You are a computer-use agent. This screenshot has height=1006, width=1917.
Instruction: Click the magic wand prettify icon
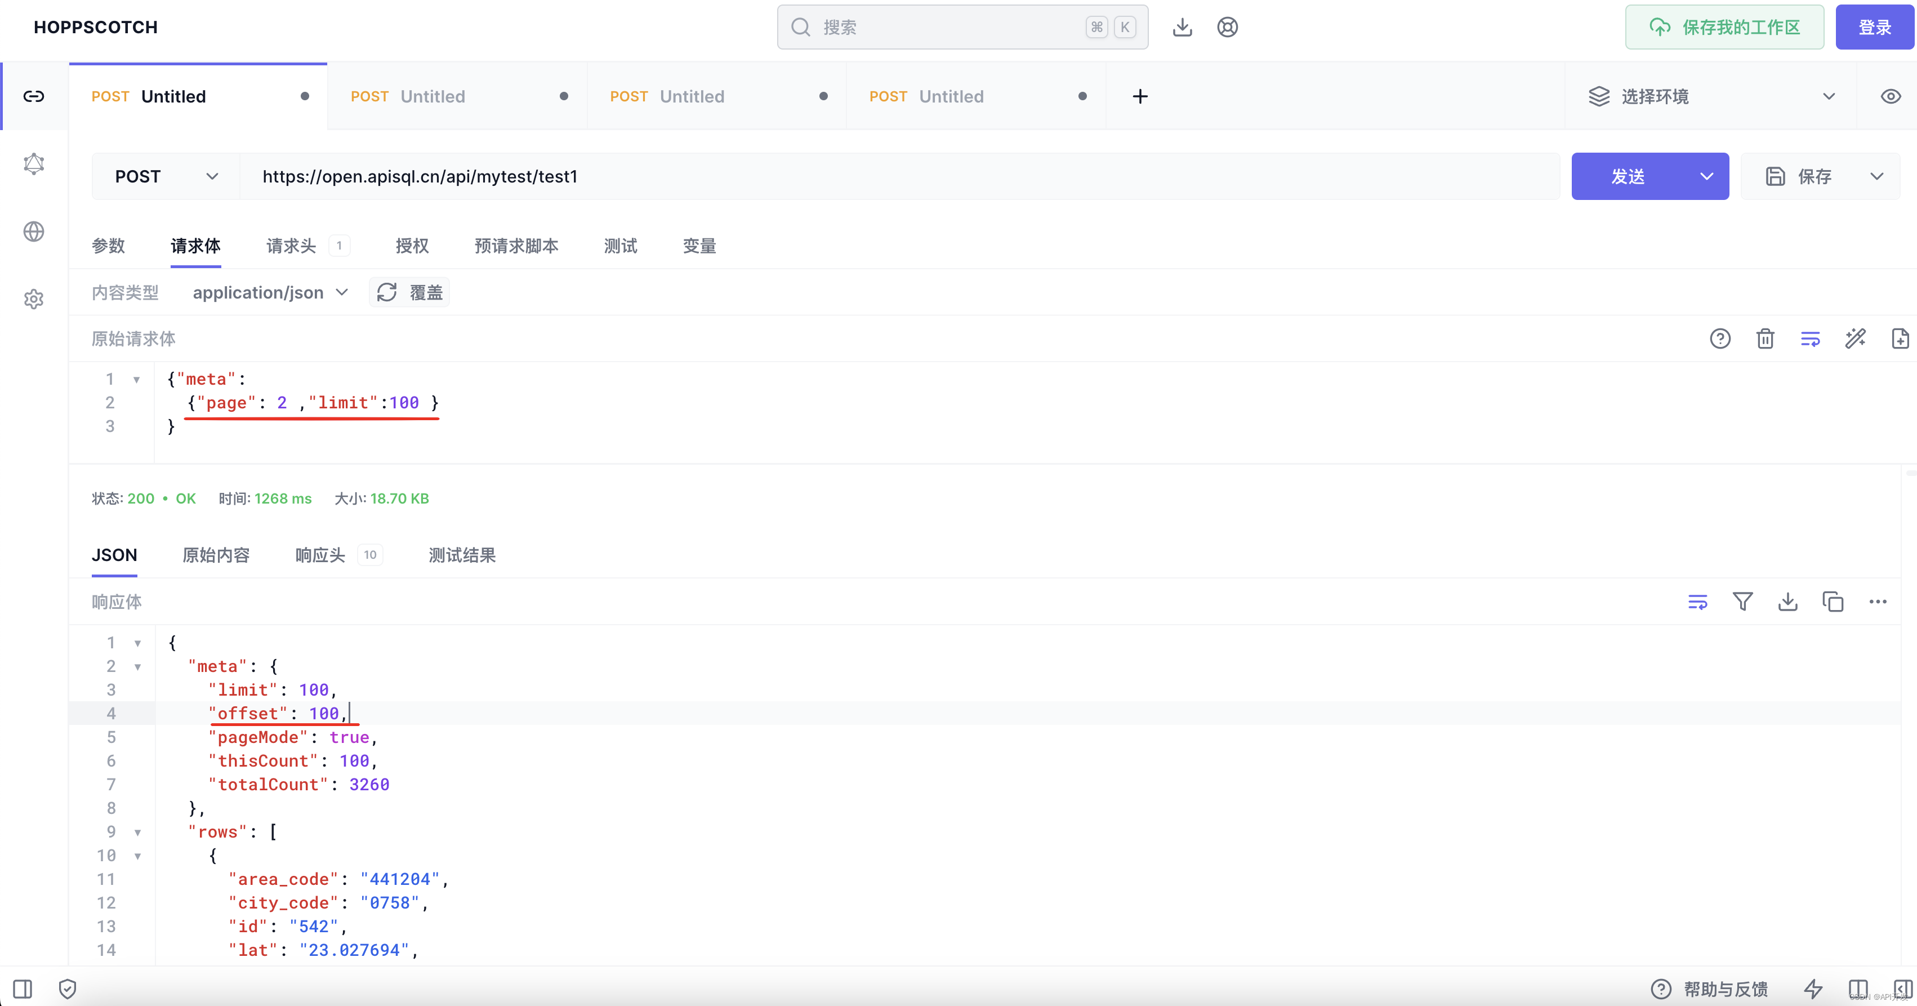pyautogui.click(x=1855, y=339)
